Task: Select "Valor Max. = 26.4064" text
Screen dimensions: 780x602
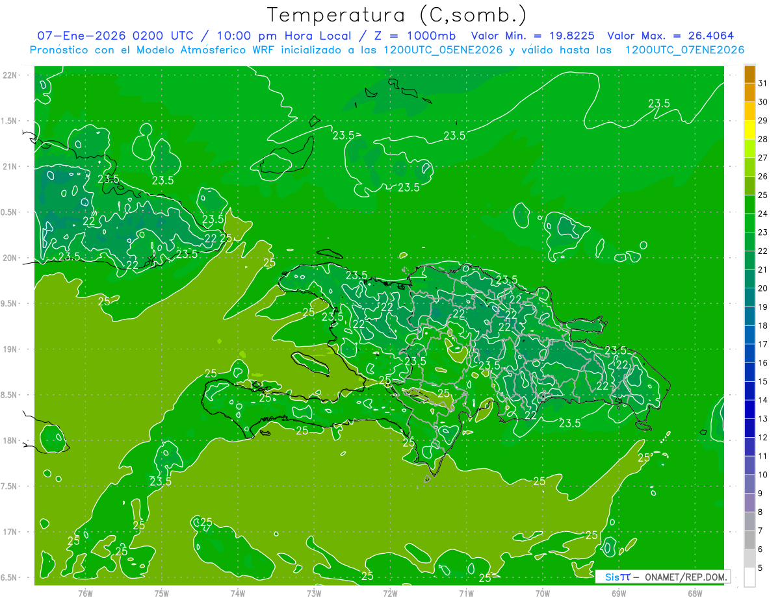Action: [670, 36]
